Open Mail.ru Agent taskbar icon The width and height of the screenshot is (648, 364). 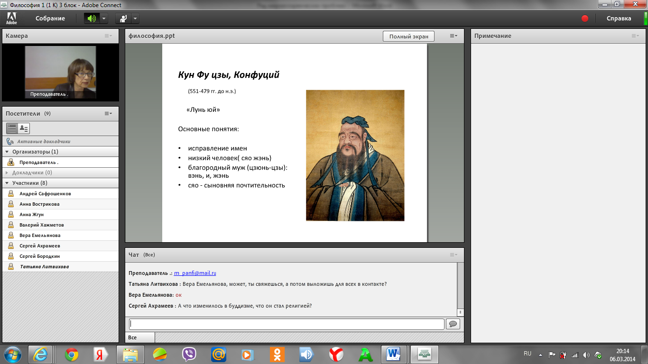219,354
